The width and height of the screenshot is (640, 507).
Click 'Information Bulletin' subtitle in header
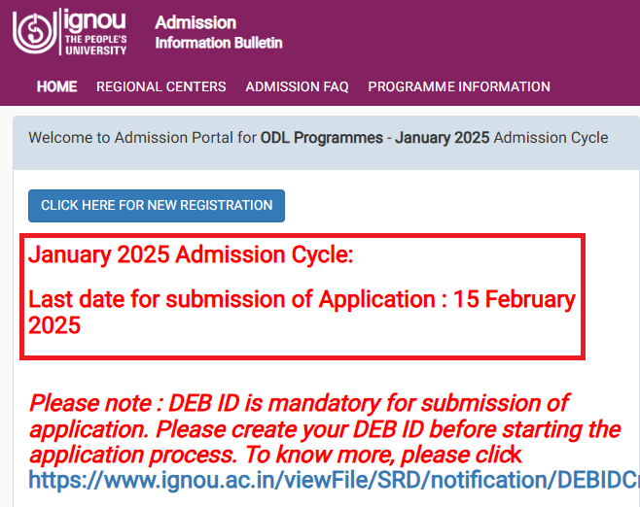[218, 43]
